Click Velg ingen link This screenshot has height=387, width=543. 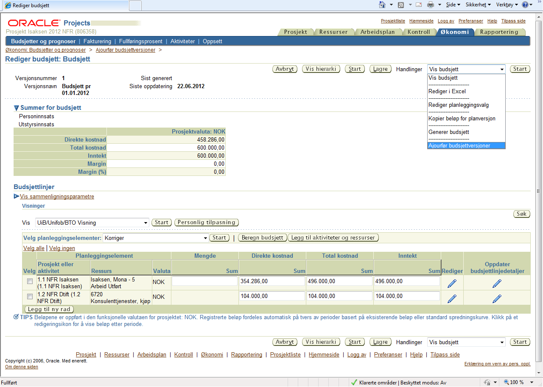tap(62, 248)
